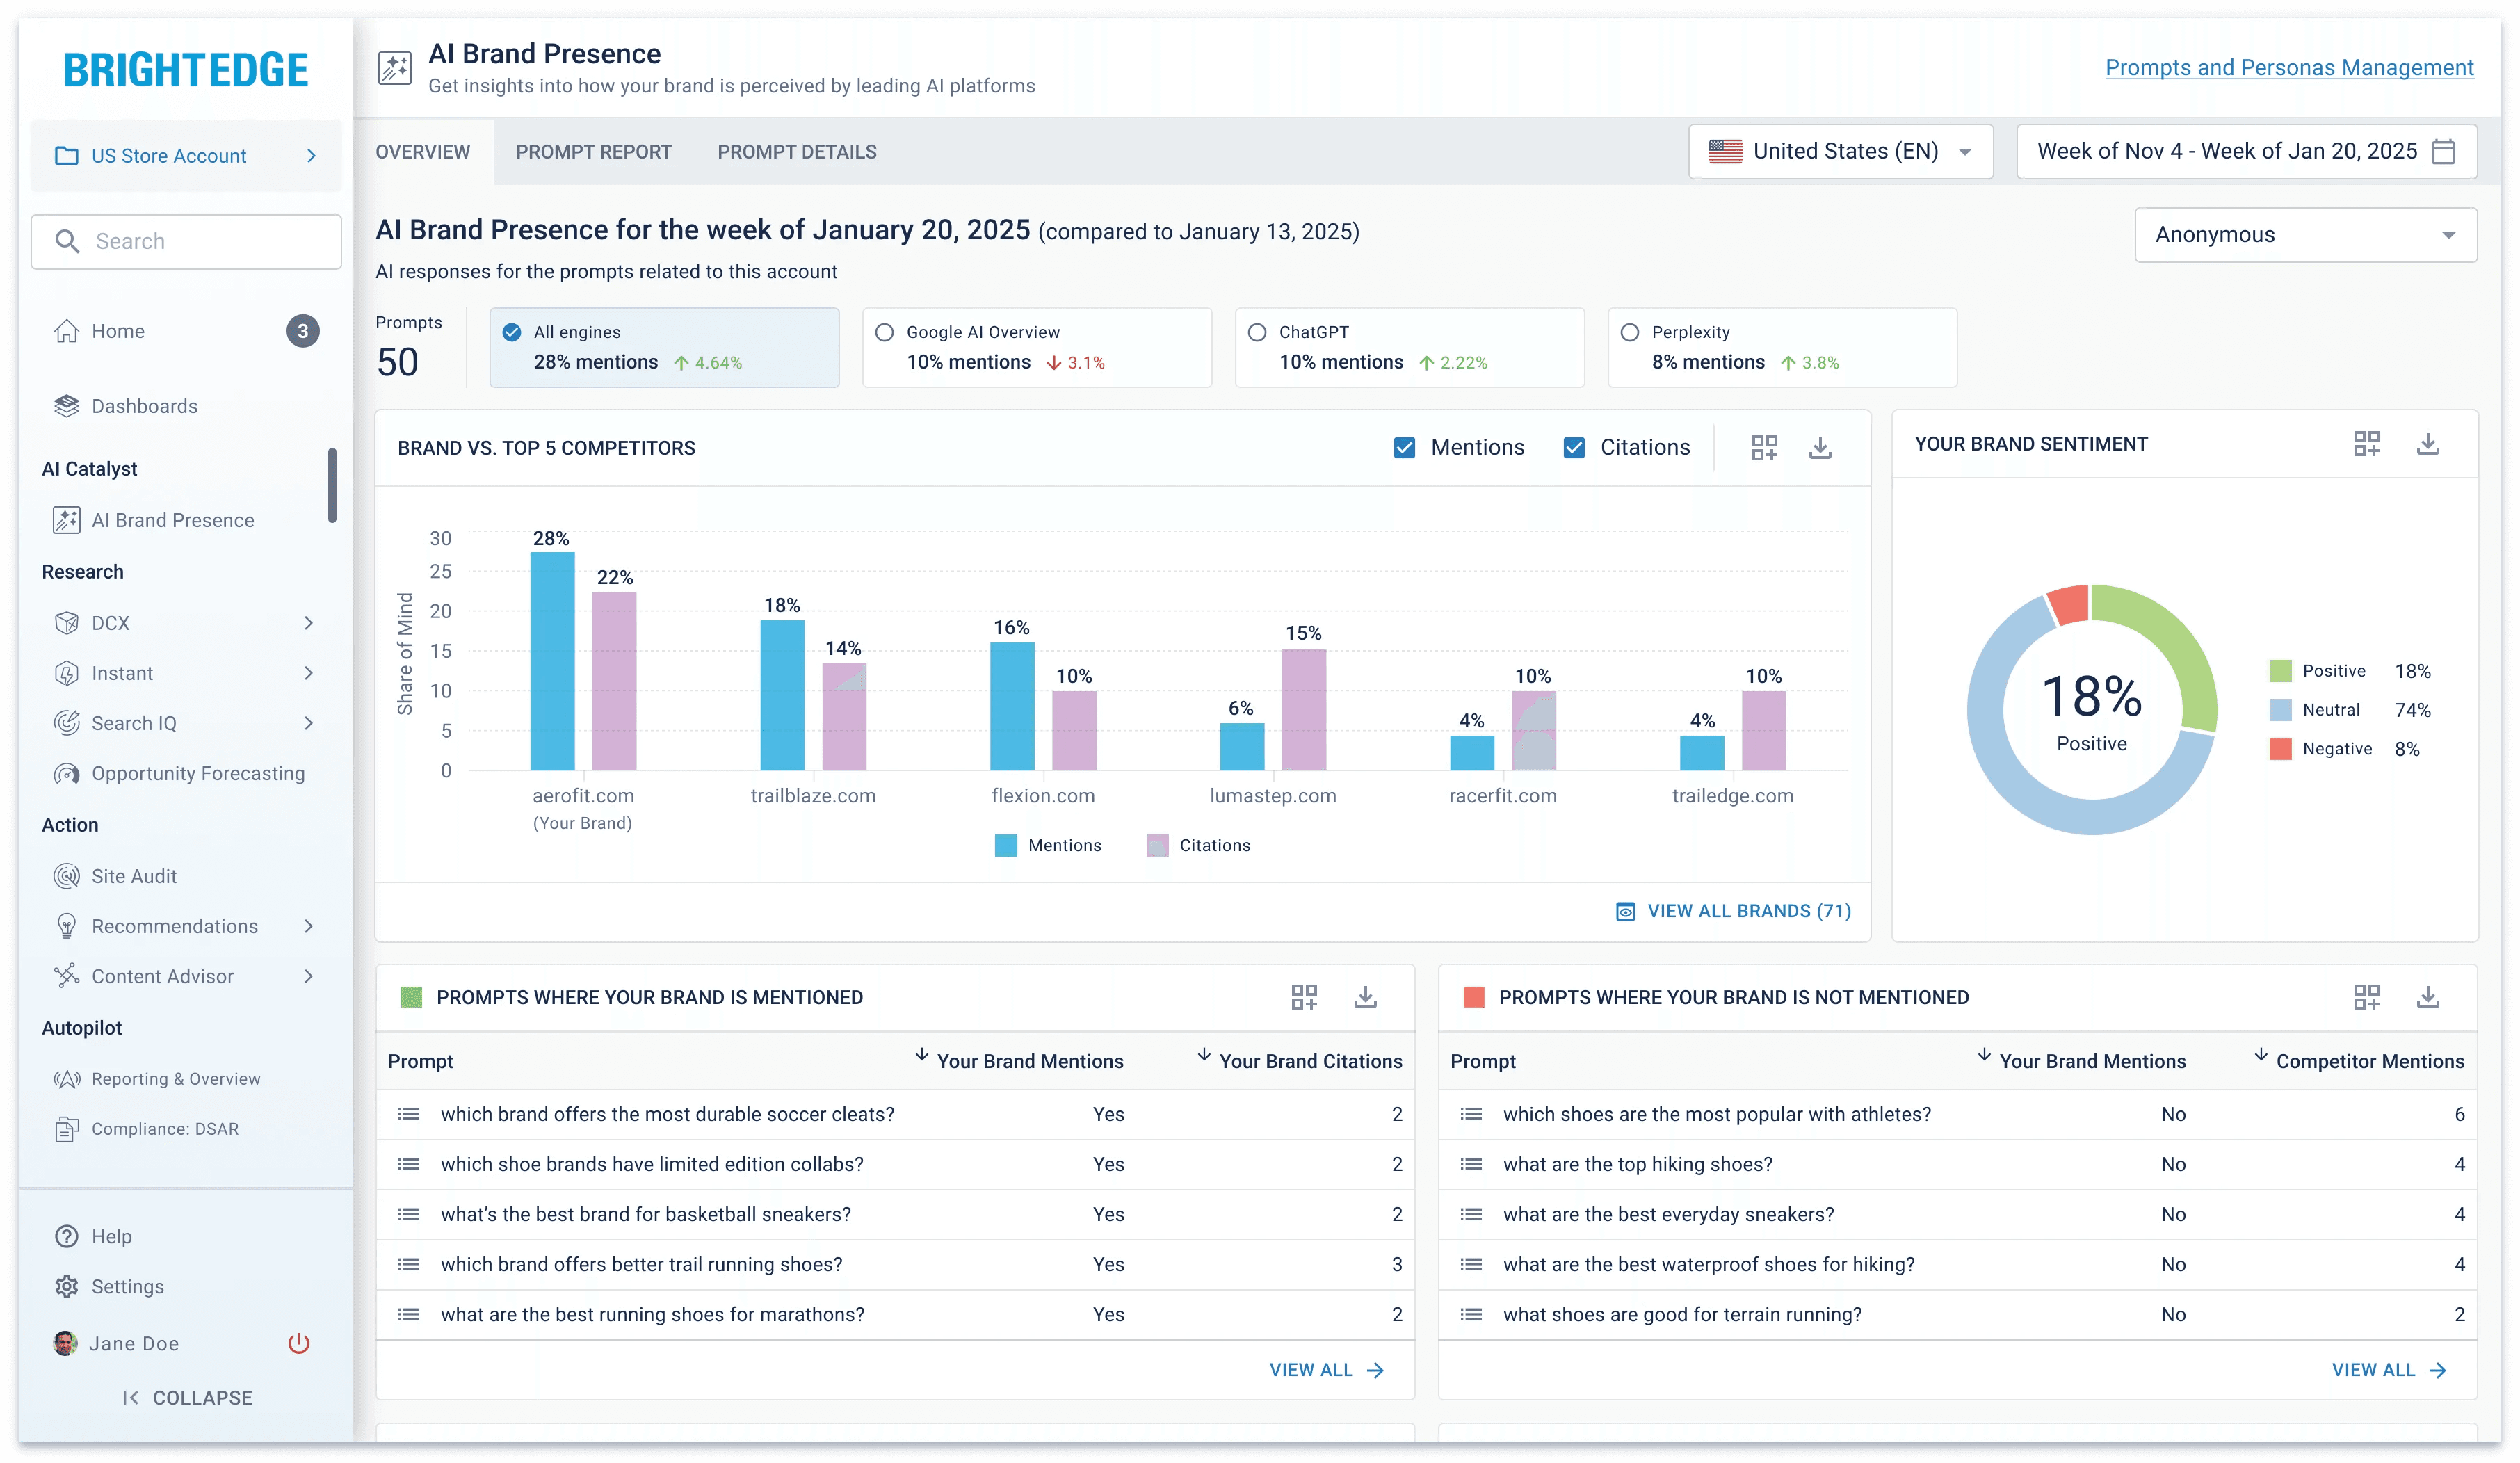Open Opportunity Forecasting in the sidebar
The height and width of the screenshot is (1463, 2520).
point(198,773)
